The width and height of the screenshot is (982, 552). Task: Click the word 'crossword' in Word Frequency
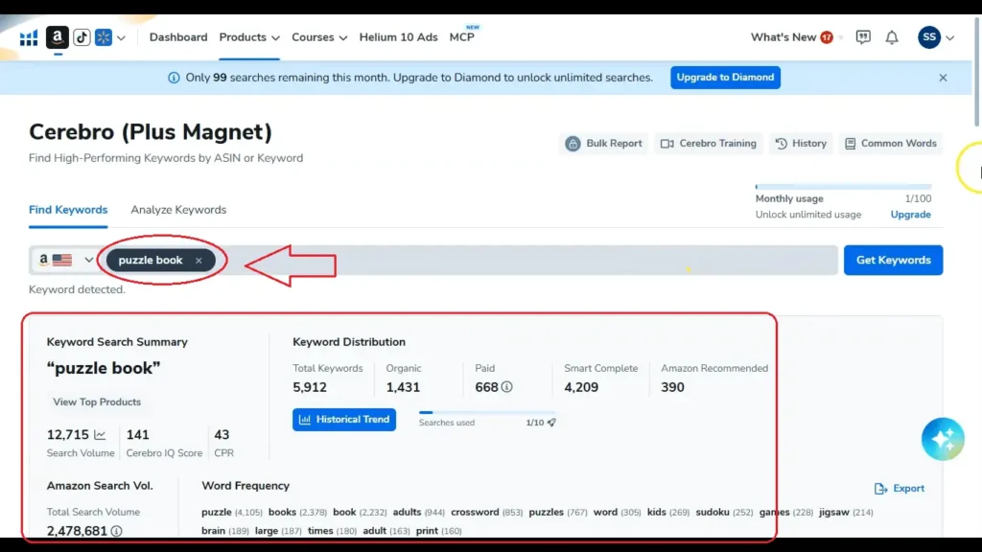pyautogui.click(x=475, y=512)
